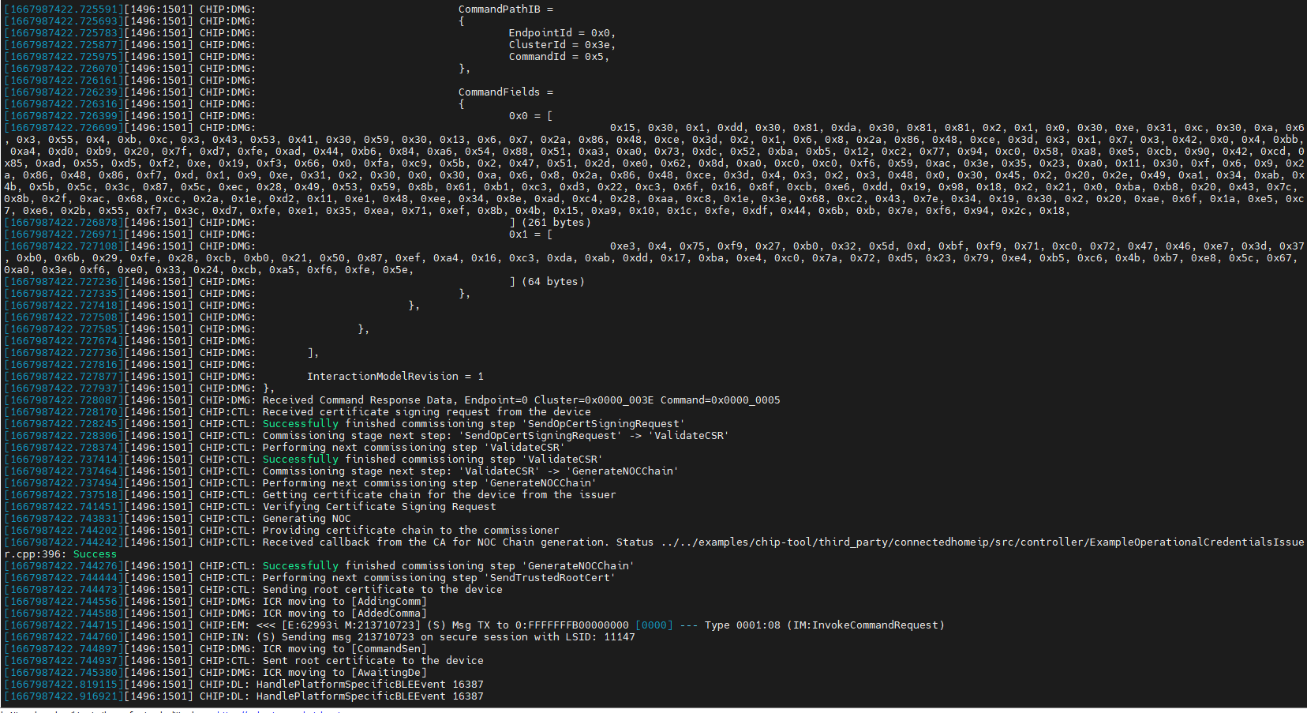
Task: Click the 'CommandFields =' log text
Action: (506, 92)
